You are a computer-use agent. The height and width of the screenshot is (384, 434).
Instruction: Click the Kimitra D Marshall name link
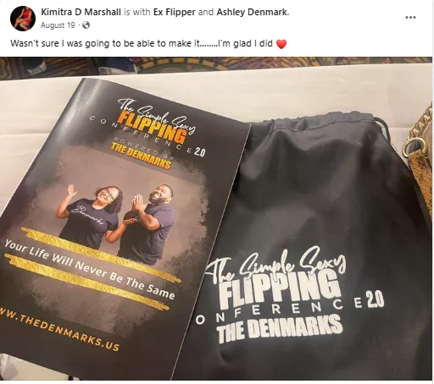tap(81, 12)
